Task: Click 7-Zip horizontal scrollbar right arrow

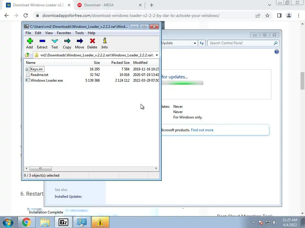Action: pos(156,169)
